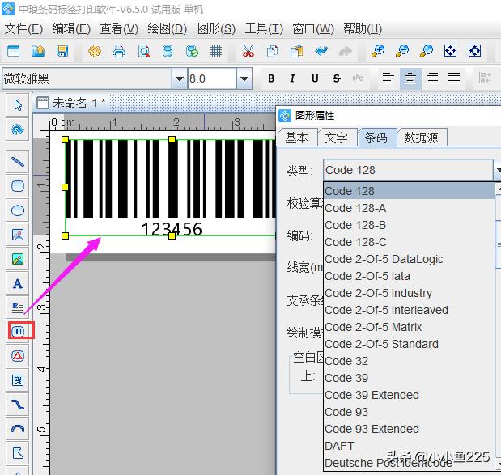Collapse the Code 128 type dropdown
501x475 pixels.
pyautogui.click(x=497, y=170)
